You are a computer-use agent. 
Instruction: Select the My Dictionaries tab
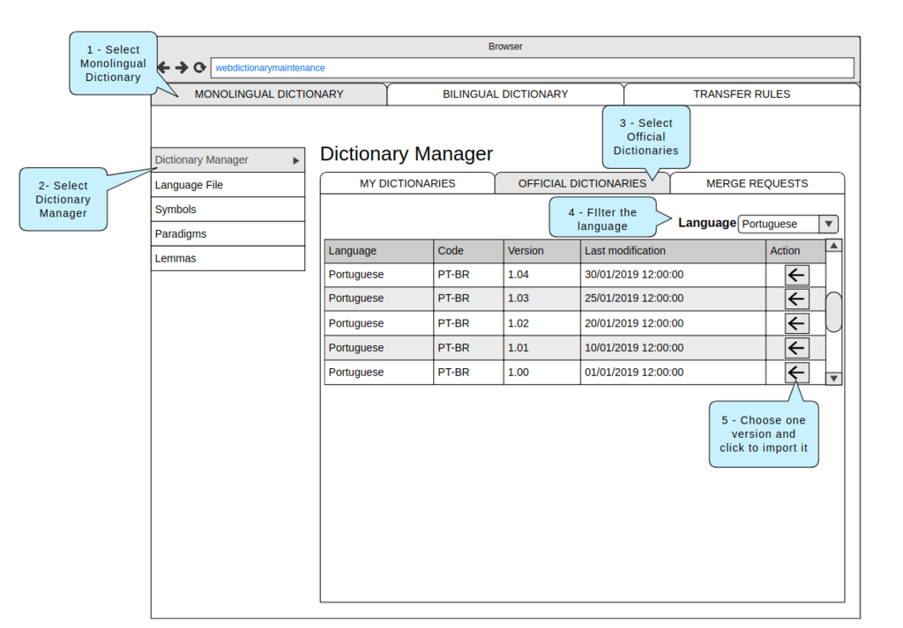coord(407,183)
